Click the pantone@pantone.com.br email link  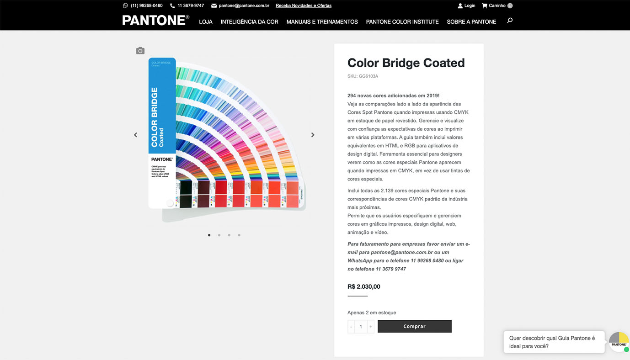[244, 5]
